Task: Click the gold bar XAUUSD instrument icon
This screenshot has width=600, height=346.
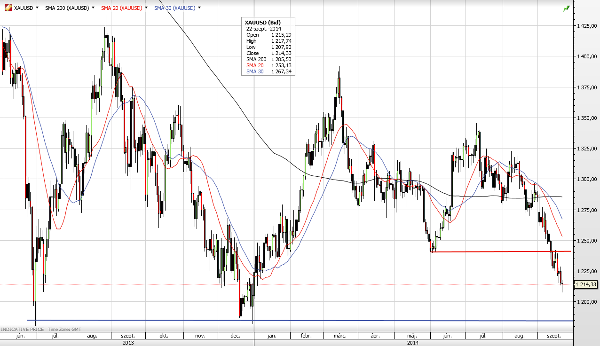Action: [8, 8]
